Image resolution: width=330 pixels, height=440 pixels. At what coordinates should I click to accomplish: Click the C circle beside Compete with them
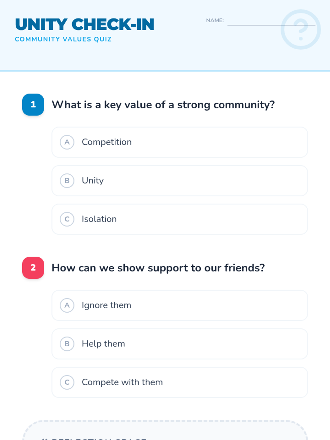click(67, 382)
